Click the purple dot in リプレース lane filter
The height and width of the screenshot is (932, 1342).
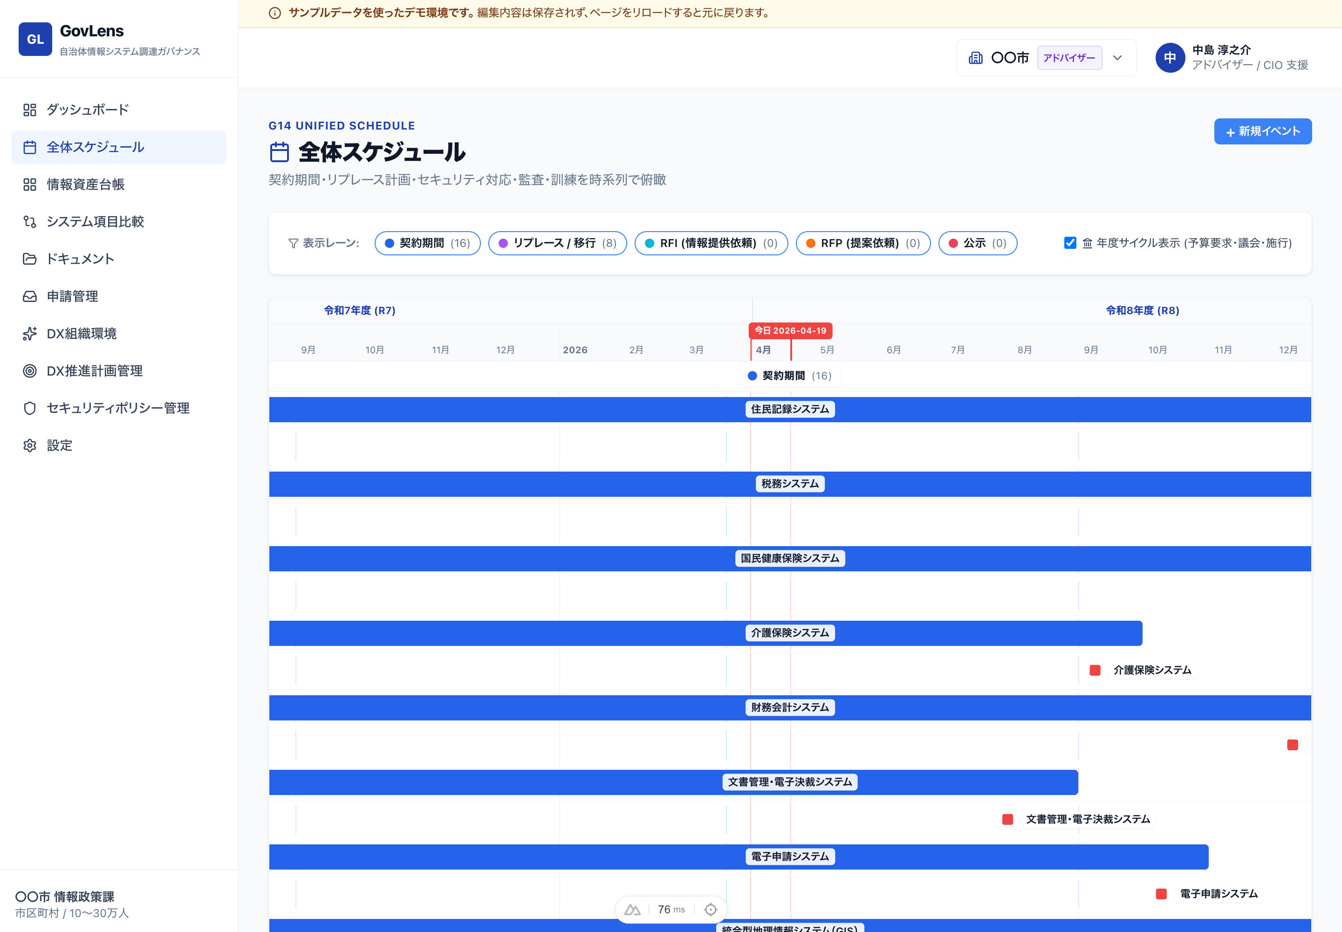click(x=503, y=244)
